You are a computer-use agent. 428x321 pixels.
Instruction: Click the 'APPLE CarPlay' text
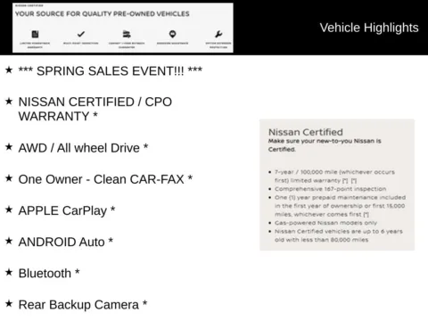pyautogui.click(x=67, y=210)
